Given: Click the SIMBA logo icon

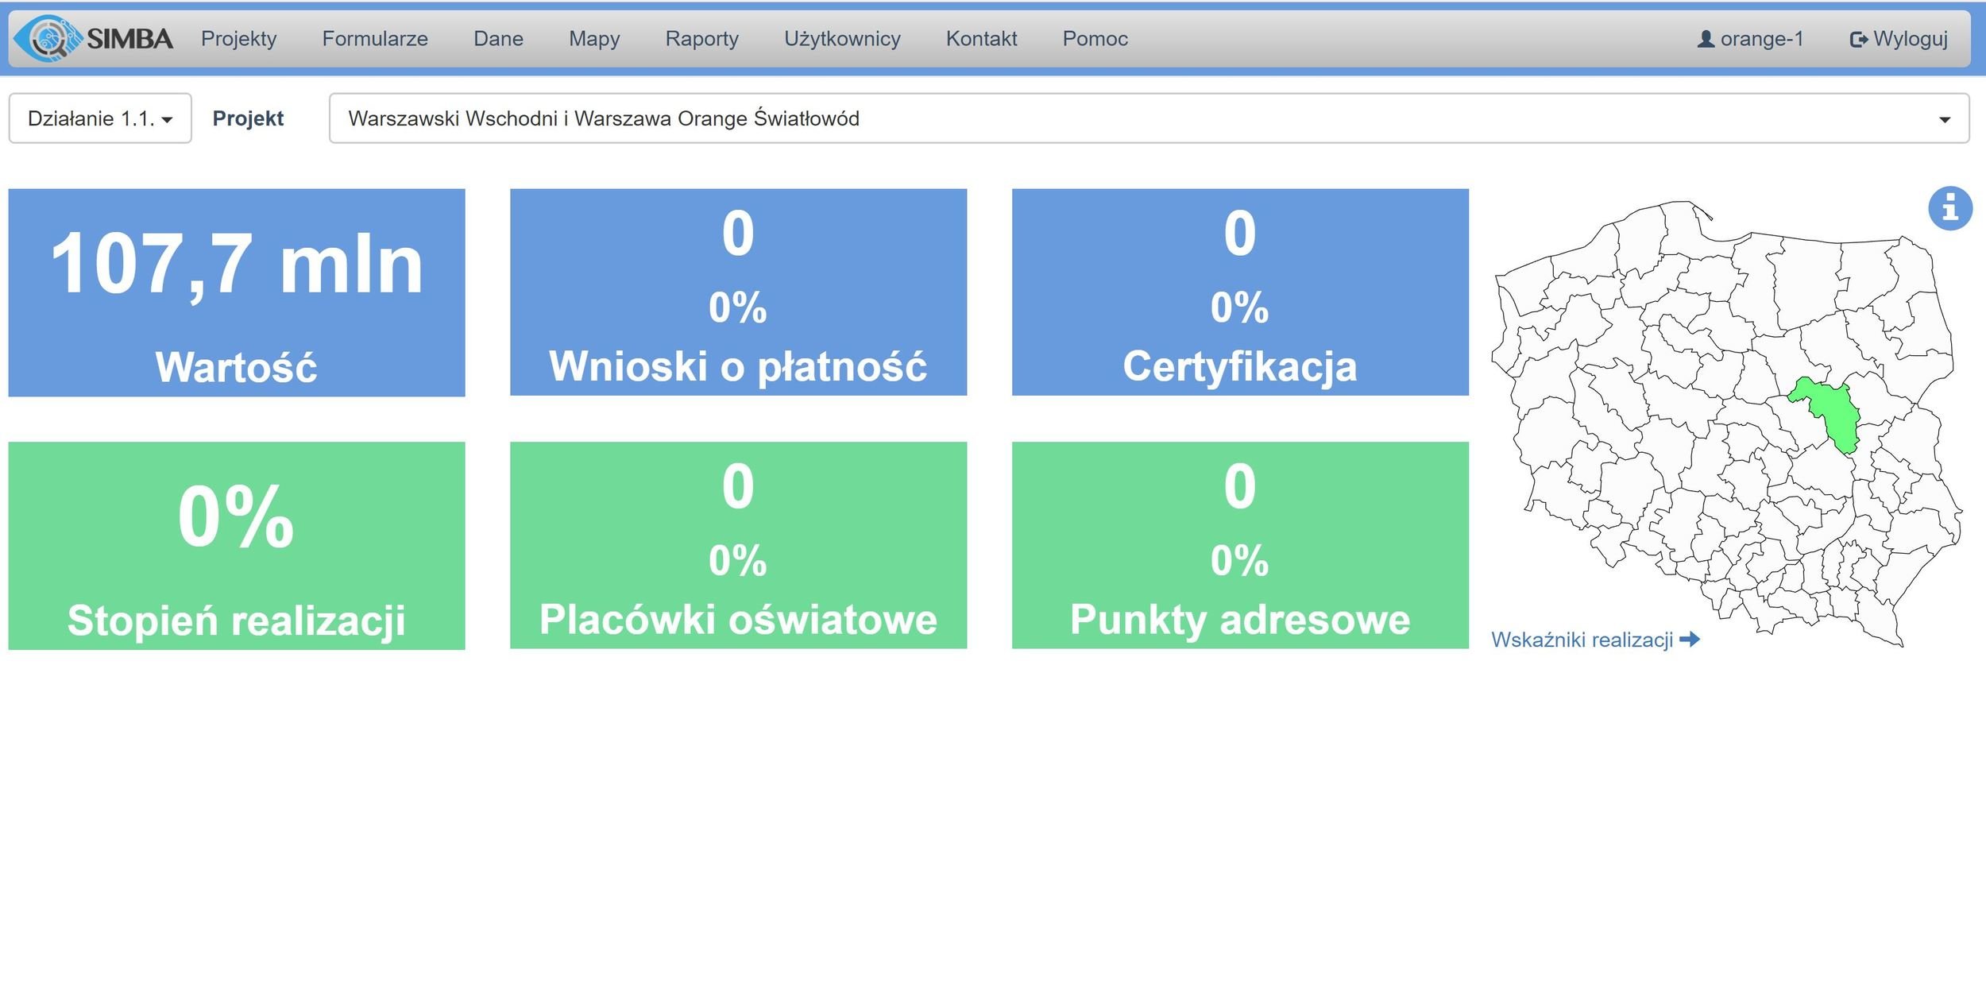Looking at the screenshot, I should coord(48,38).
